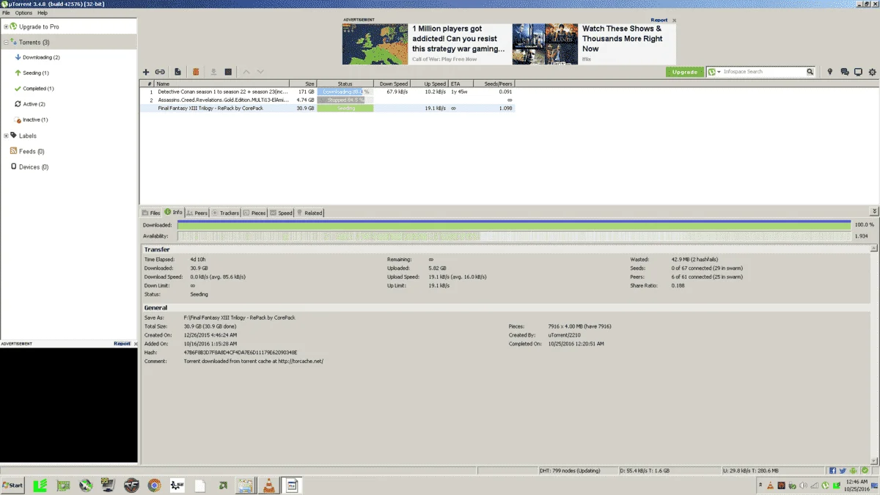
Task: Click the Stop Torrent square icon
Action: (x=228, y=72)
